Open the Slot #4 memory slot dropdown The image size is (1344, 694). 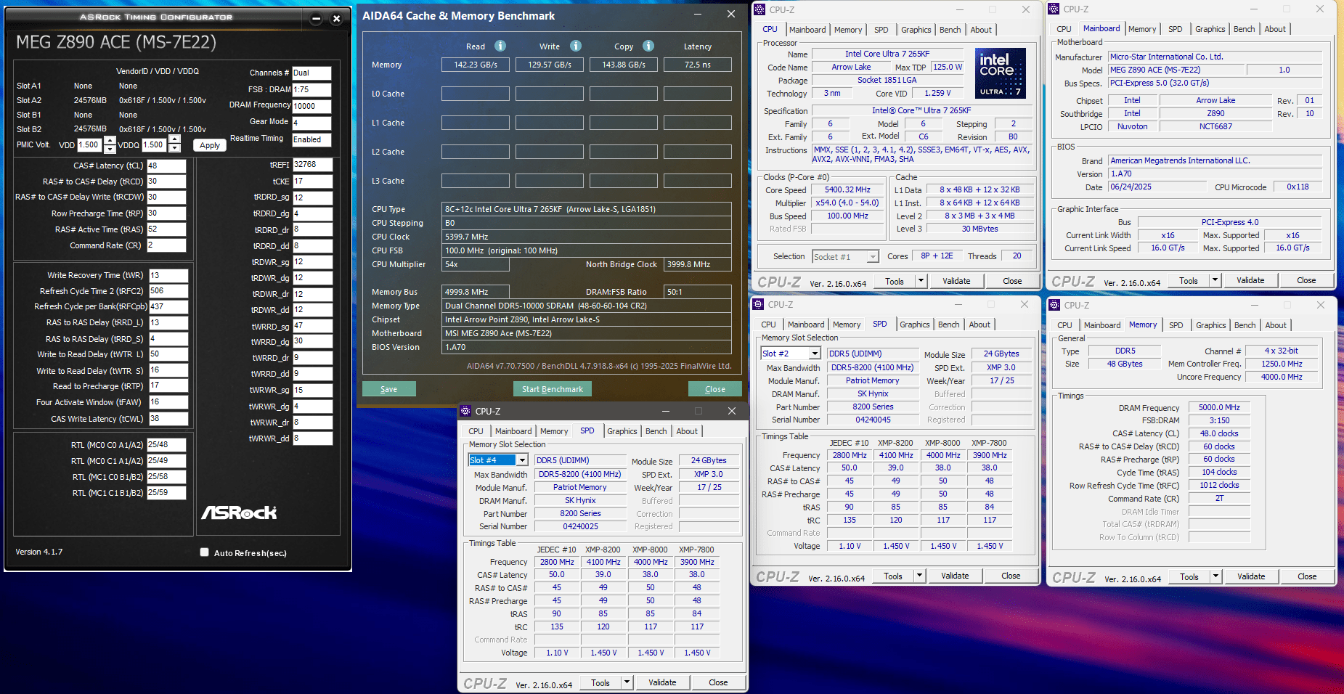pos(521,460)
